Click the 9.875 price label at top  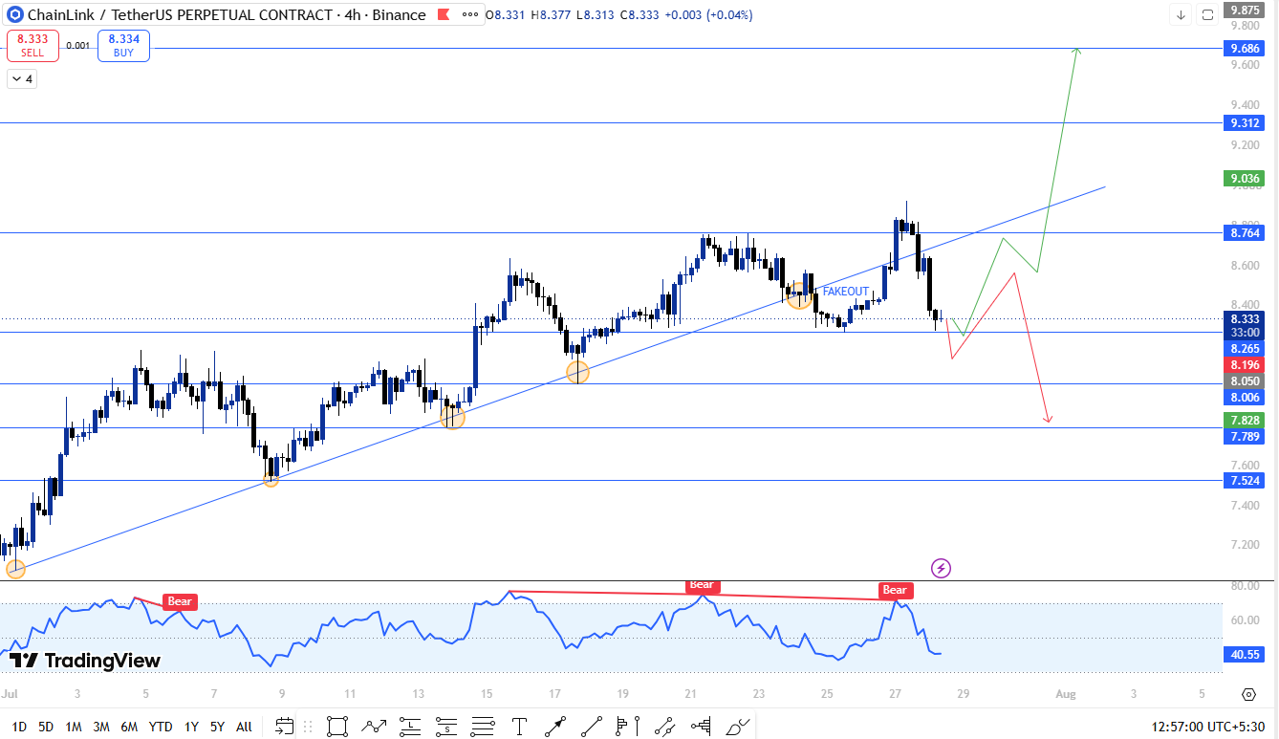[1244, 10]
